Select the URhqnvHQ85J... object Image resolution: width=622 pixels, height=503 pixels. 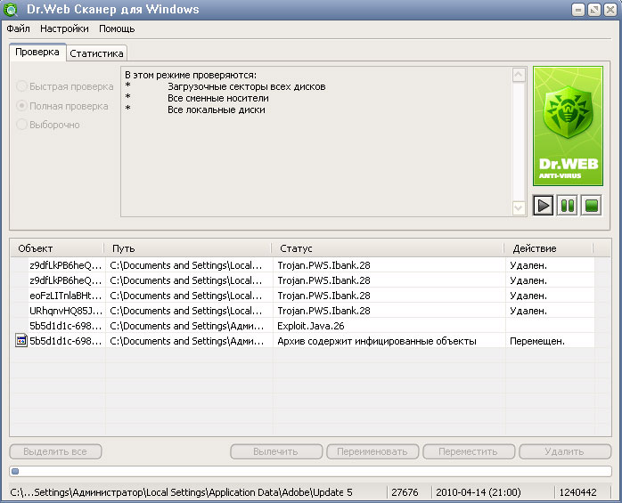tap(65, 311)
